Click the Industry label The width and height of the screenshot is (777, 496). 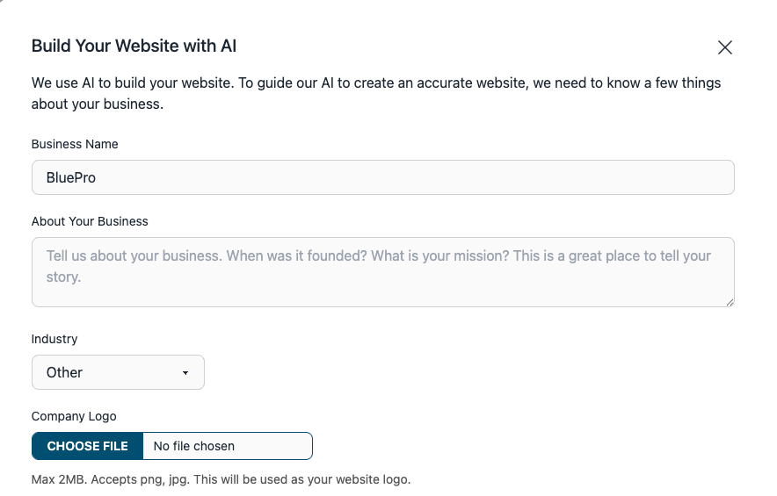click(x=54, y=339)
